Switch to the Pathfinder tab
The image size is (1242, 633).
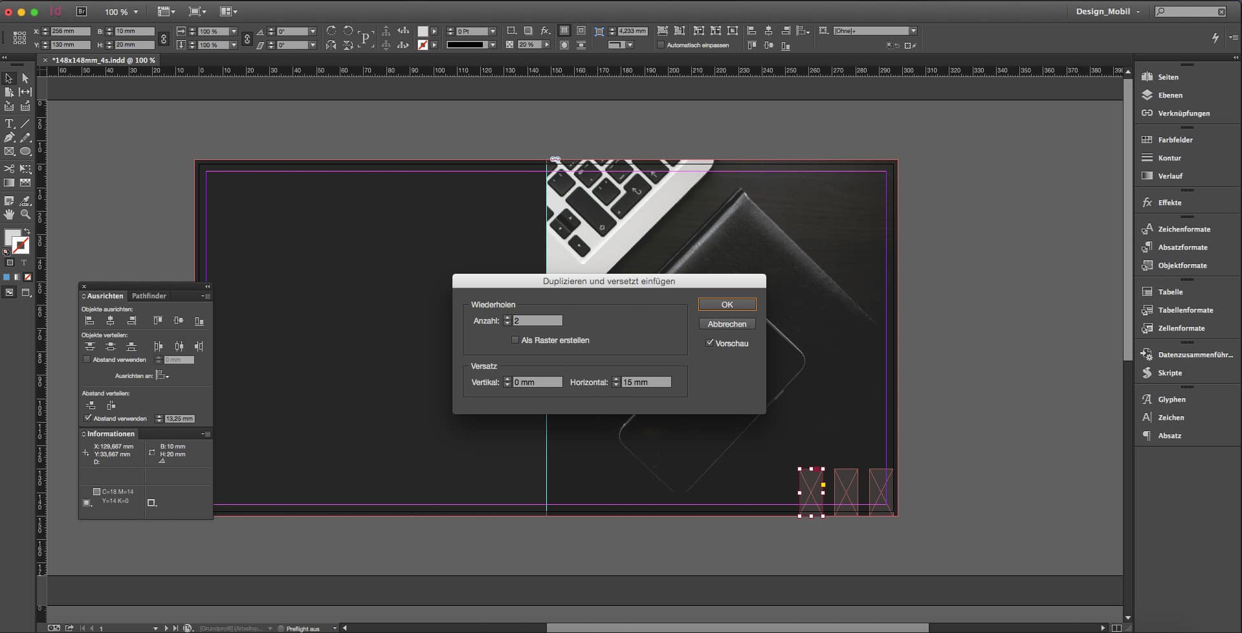coord(149,296)
